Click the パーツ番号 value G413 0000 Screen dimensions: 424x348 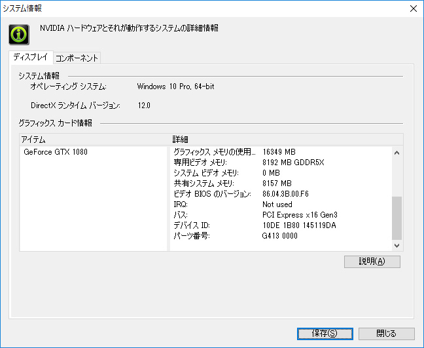click(x=280, y=236)
